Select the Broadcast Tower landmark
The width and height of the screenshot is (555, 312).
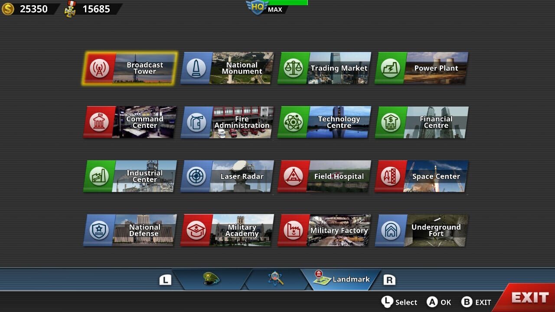click(130, 68)
